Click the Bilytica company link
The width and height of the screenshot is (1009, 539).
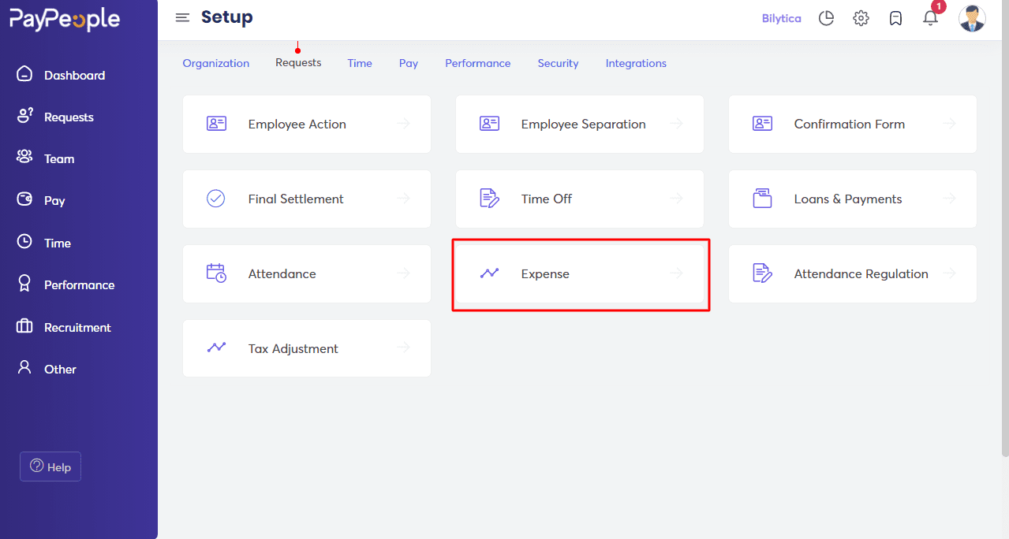(x=782, y=18)
